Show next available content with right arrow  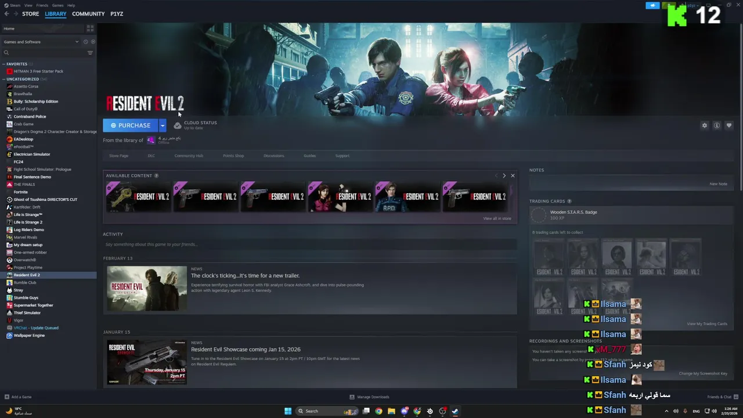coord(504,175)
